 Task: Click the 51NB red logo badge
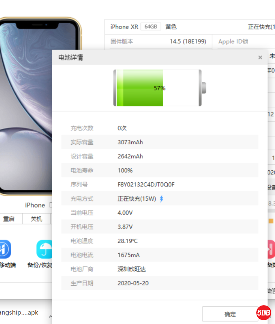click(x=264, y=313)
